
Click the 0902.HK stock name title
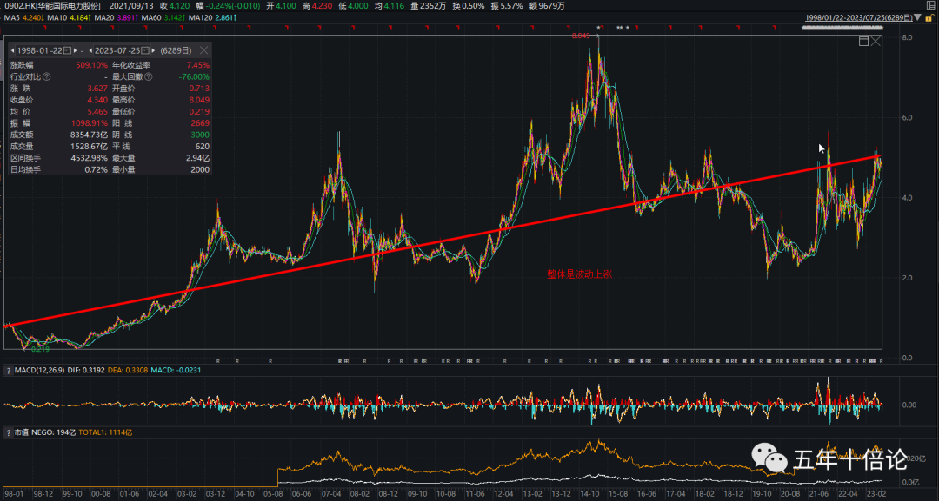52,6
